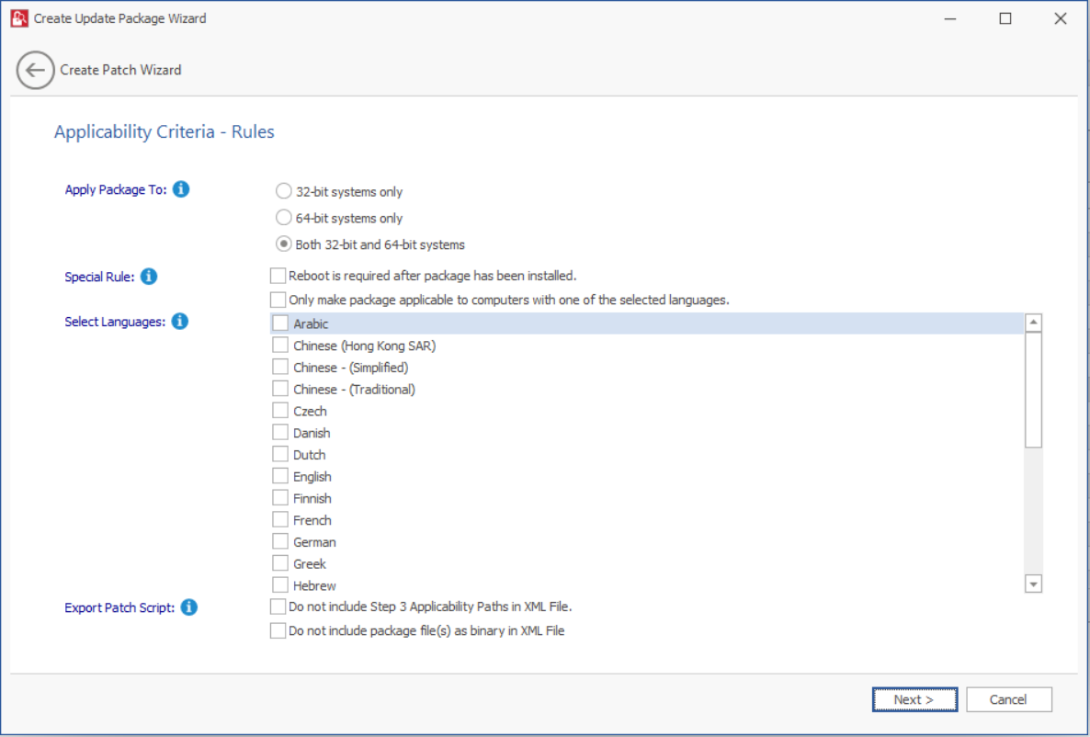The height and width of the screenshot is (737, 1090).
Task: Click info icon next to Export Patch Script
Action: click(188, 607)
